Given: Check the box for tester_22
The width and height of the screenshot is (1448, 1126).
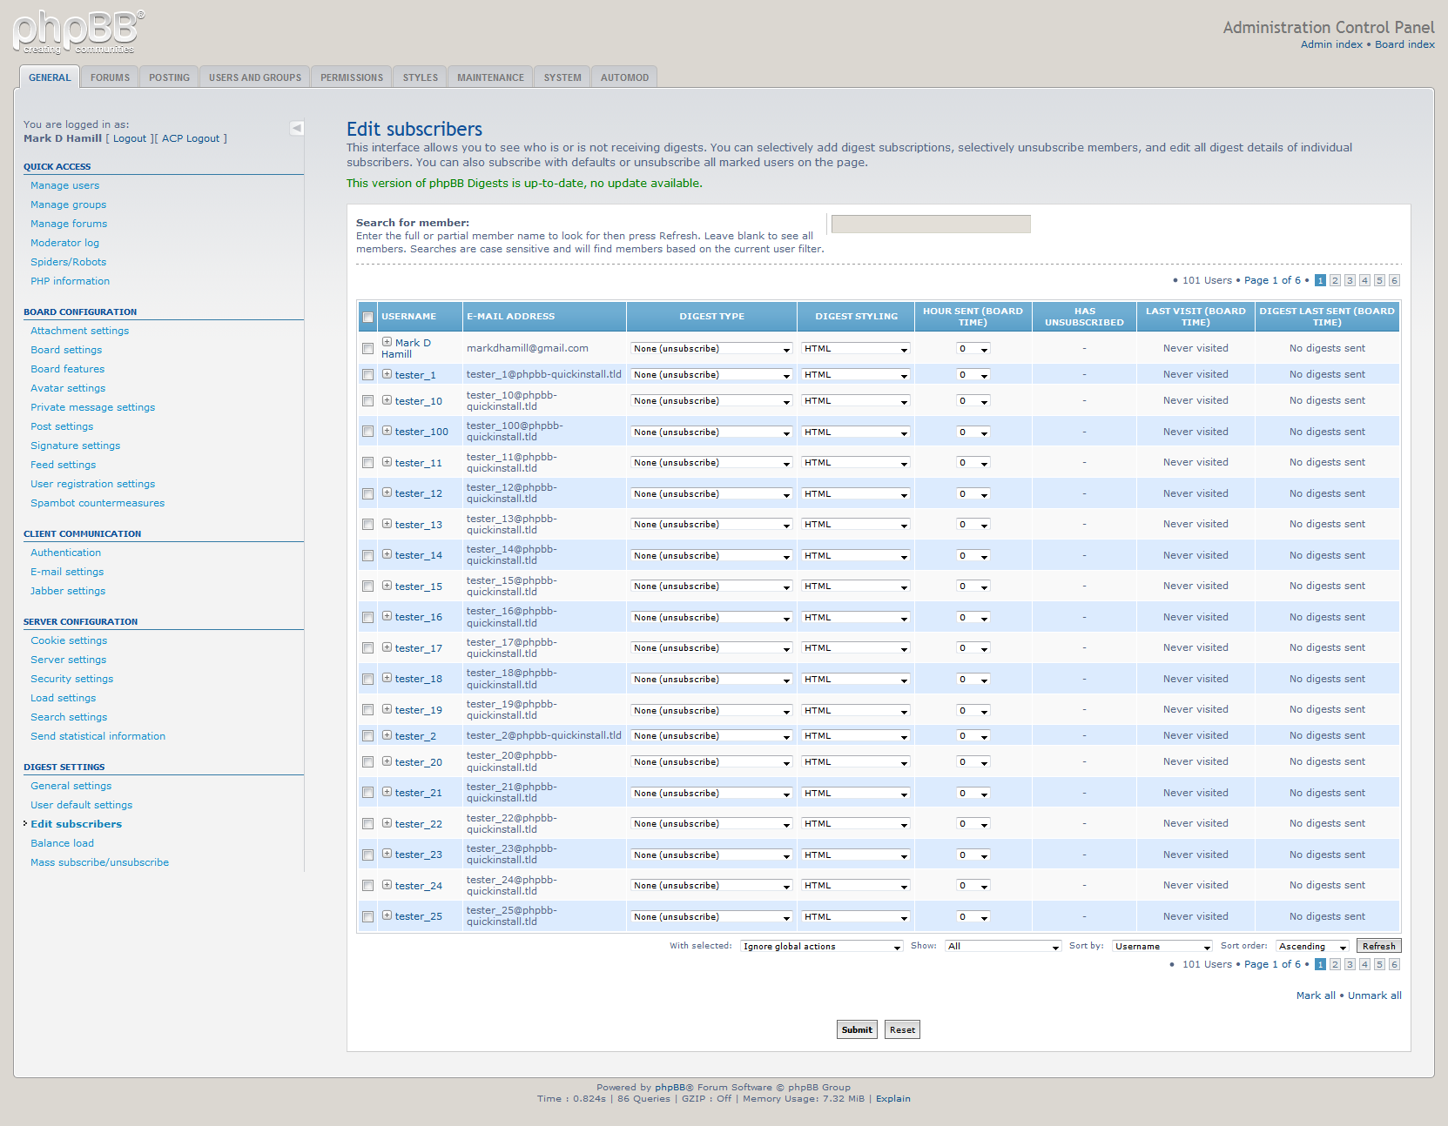Looking at the screenshot, I should click(367, 824).
